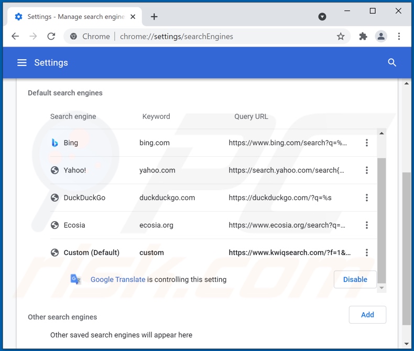This screenshot has height=351, width=414.
Task: Open more actions for Custom (Default)
Action: point(367,253)
